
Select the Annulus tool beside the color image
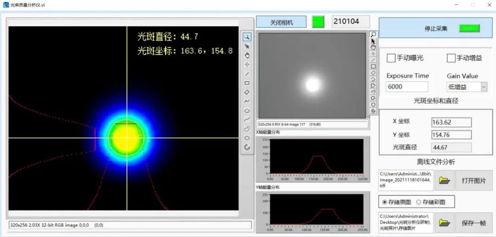coord(247,147)
